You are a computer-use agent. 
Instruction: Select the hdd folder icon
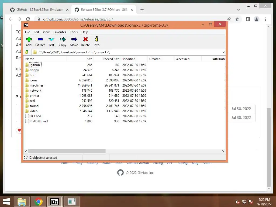pos(27,75)
